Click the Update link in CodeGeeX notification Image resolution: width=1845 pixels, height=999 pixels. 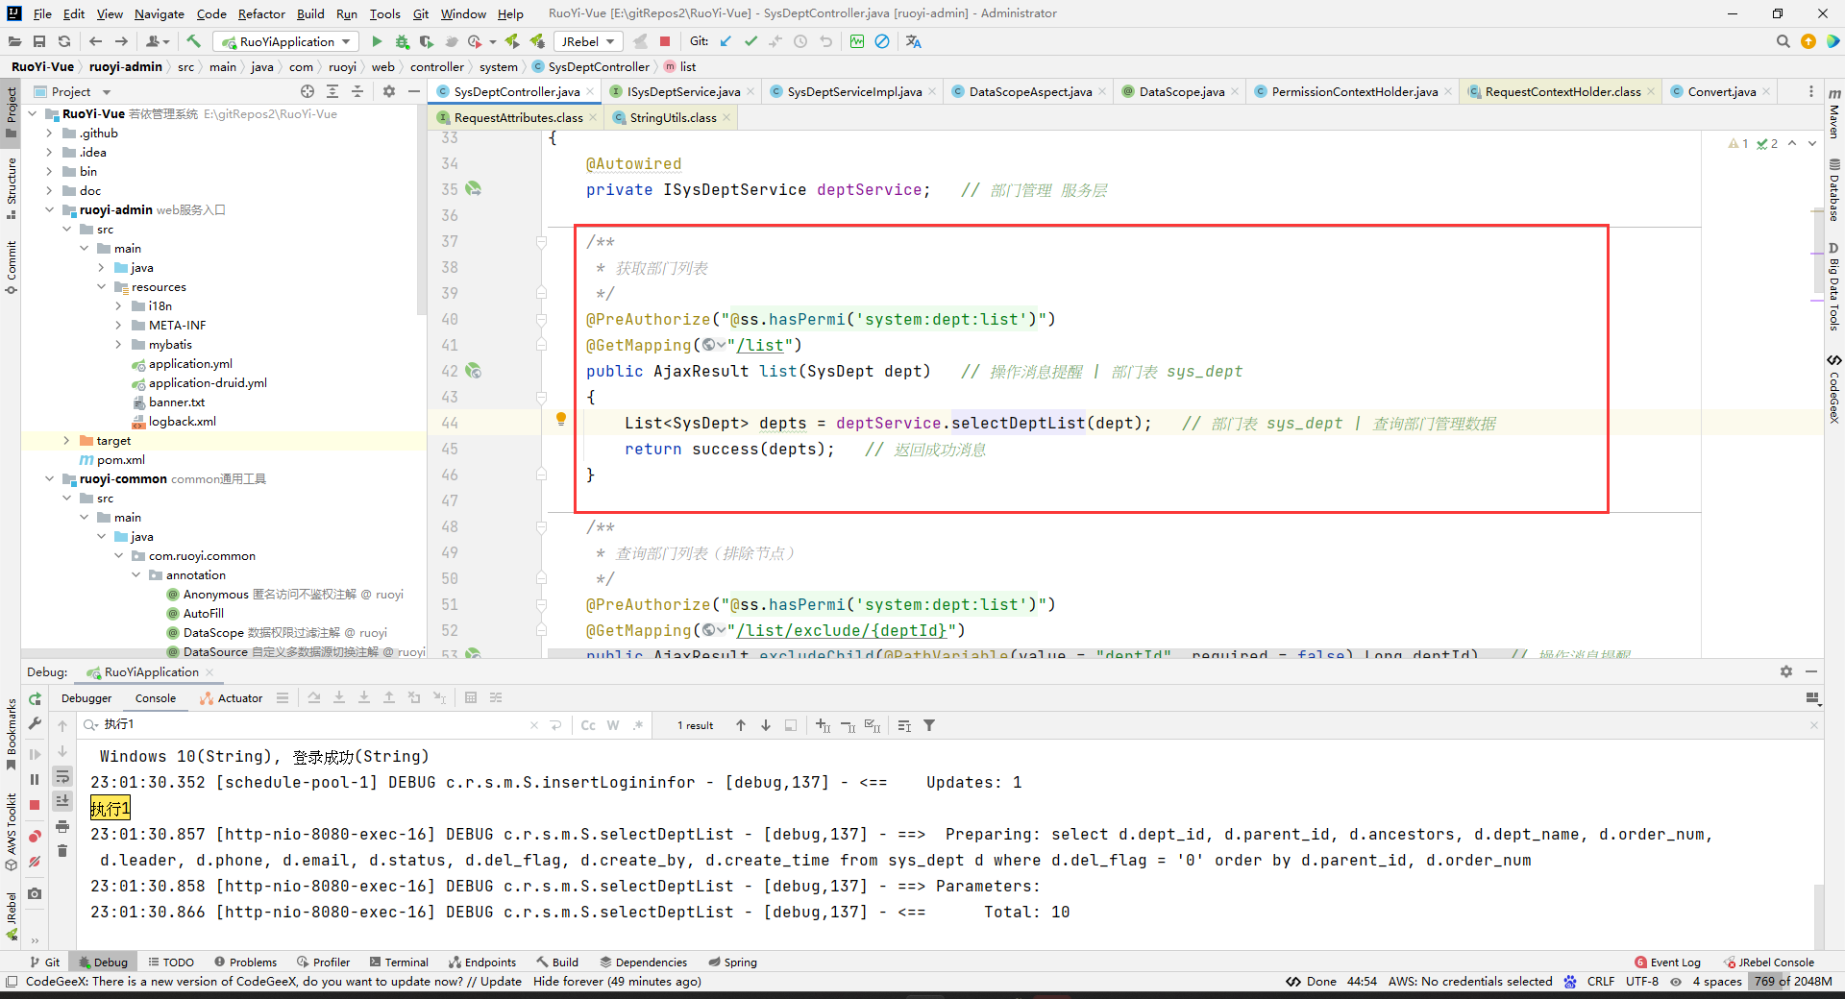point(501,981)
